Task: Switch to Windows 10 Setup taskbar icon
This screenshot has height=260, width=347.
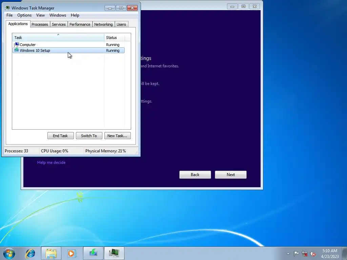Action: (x=93, y=253)
